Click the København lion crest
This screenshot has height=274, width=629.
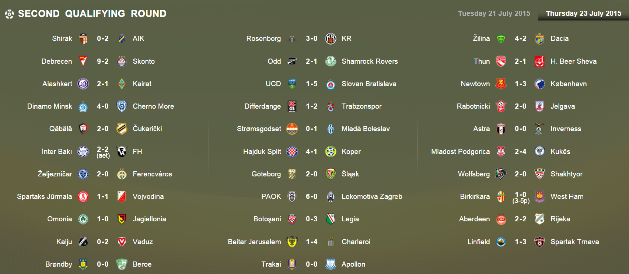pyautogui.click(x=539, y=84)
